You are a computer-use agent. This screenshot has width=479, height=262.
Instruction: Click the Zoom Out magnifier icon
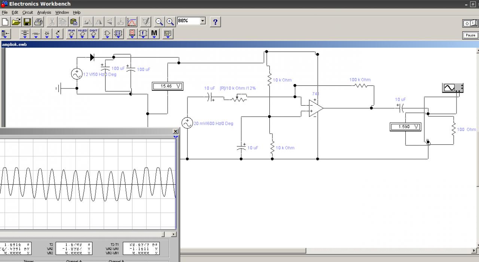159,22
